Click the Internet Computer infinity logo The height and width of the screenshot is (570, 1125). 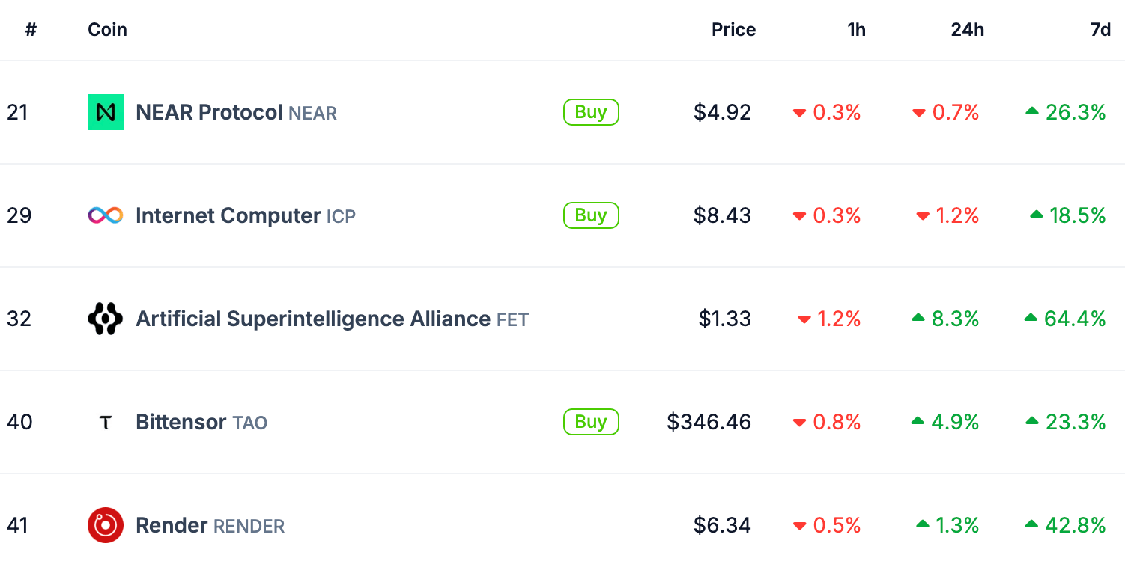click(x=106, y=215)
